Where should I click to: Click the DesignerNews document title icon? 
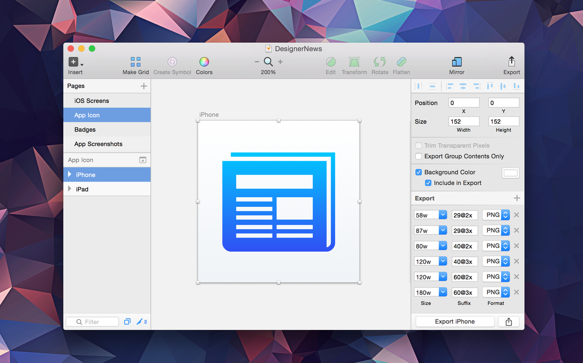(x=269, y=49)
